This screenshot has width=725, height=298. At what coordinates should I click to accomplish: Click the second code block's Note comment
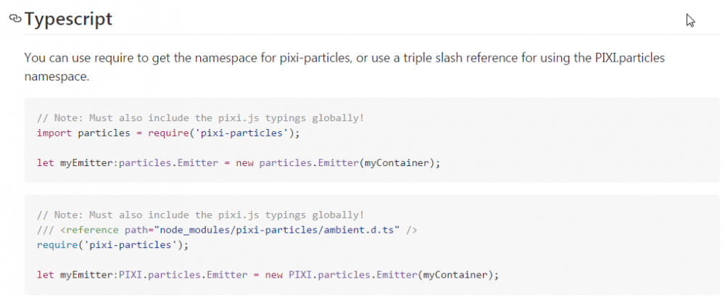tap(201, 215)
